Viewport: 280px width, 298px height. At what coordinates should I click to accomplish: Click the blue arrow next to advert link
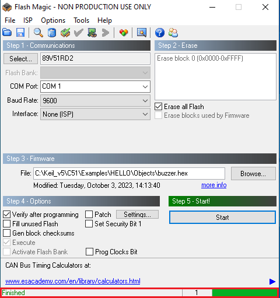coord(272,281)
